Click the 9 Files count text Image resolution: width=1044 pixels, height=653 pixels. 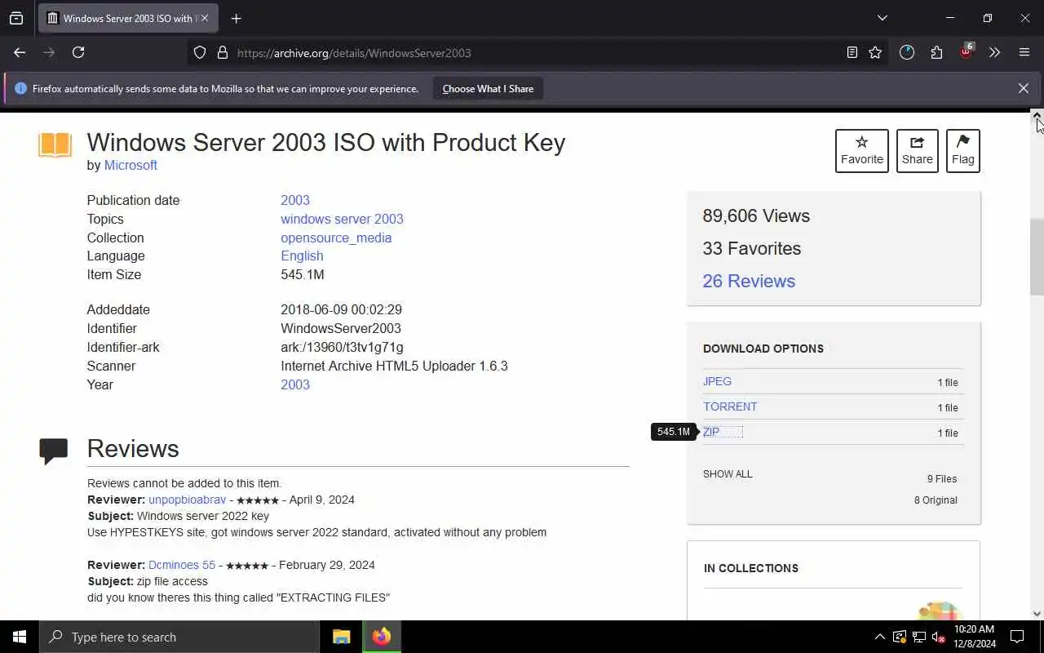(942, 479)
